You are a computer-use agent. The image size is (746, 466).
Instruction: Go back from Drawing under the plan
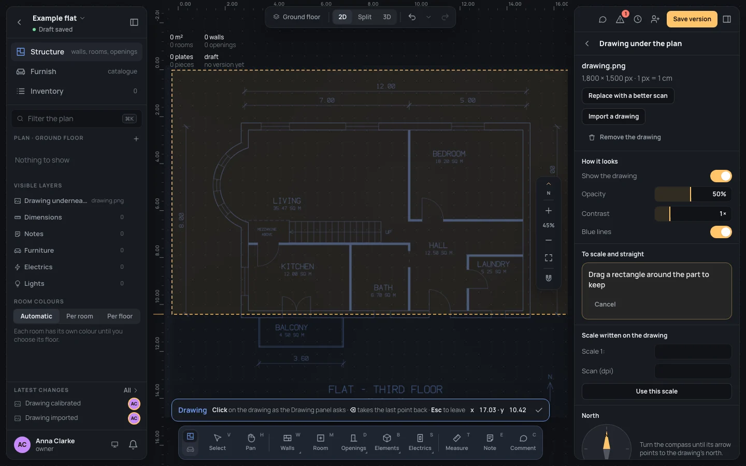(x=587, y=43)
